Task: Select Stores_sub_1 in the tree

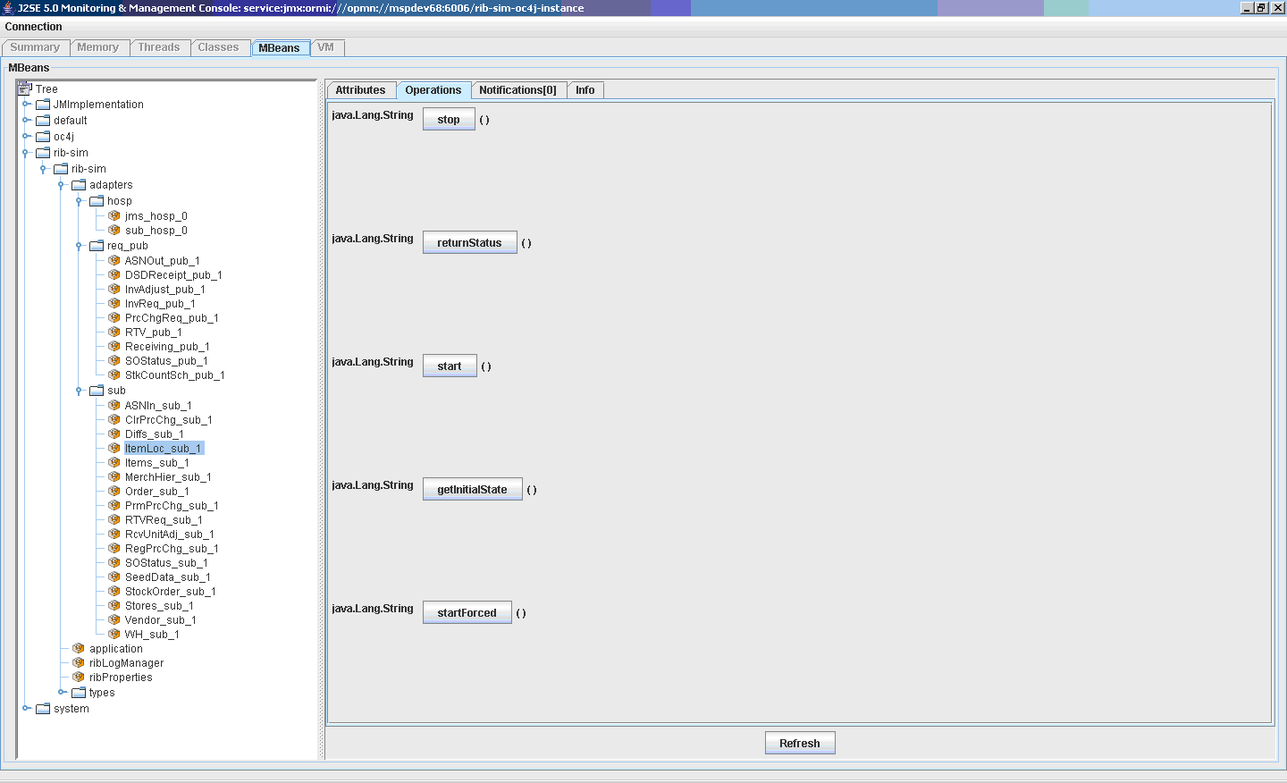Action: pos(159,606)
